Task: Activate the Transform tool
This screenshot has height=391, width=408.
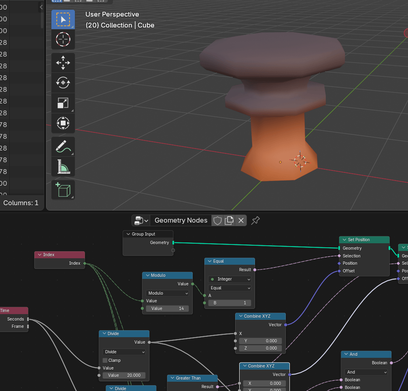Action: click(63, 123)
